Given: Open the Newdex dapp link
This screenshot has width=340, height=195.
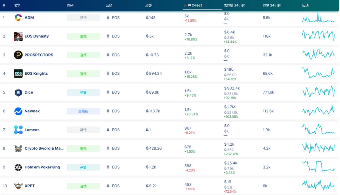Looking at the screenshot, I should 32,111.
